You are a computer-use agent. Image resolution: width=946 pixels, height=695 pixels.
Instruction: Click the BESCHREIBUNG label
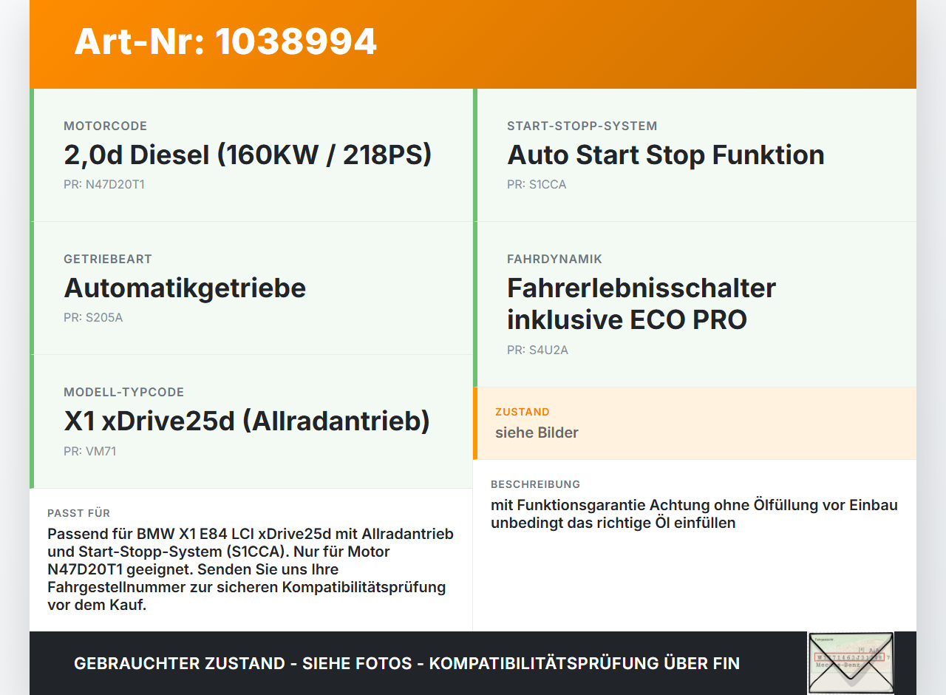536,484
